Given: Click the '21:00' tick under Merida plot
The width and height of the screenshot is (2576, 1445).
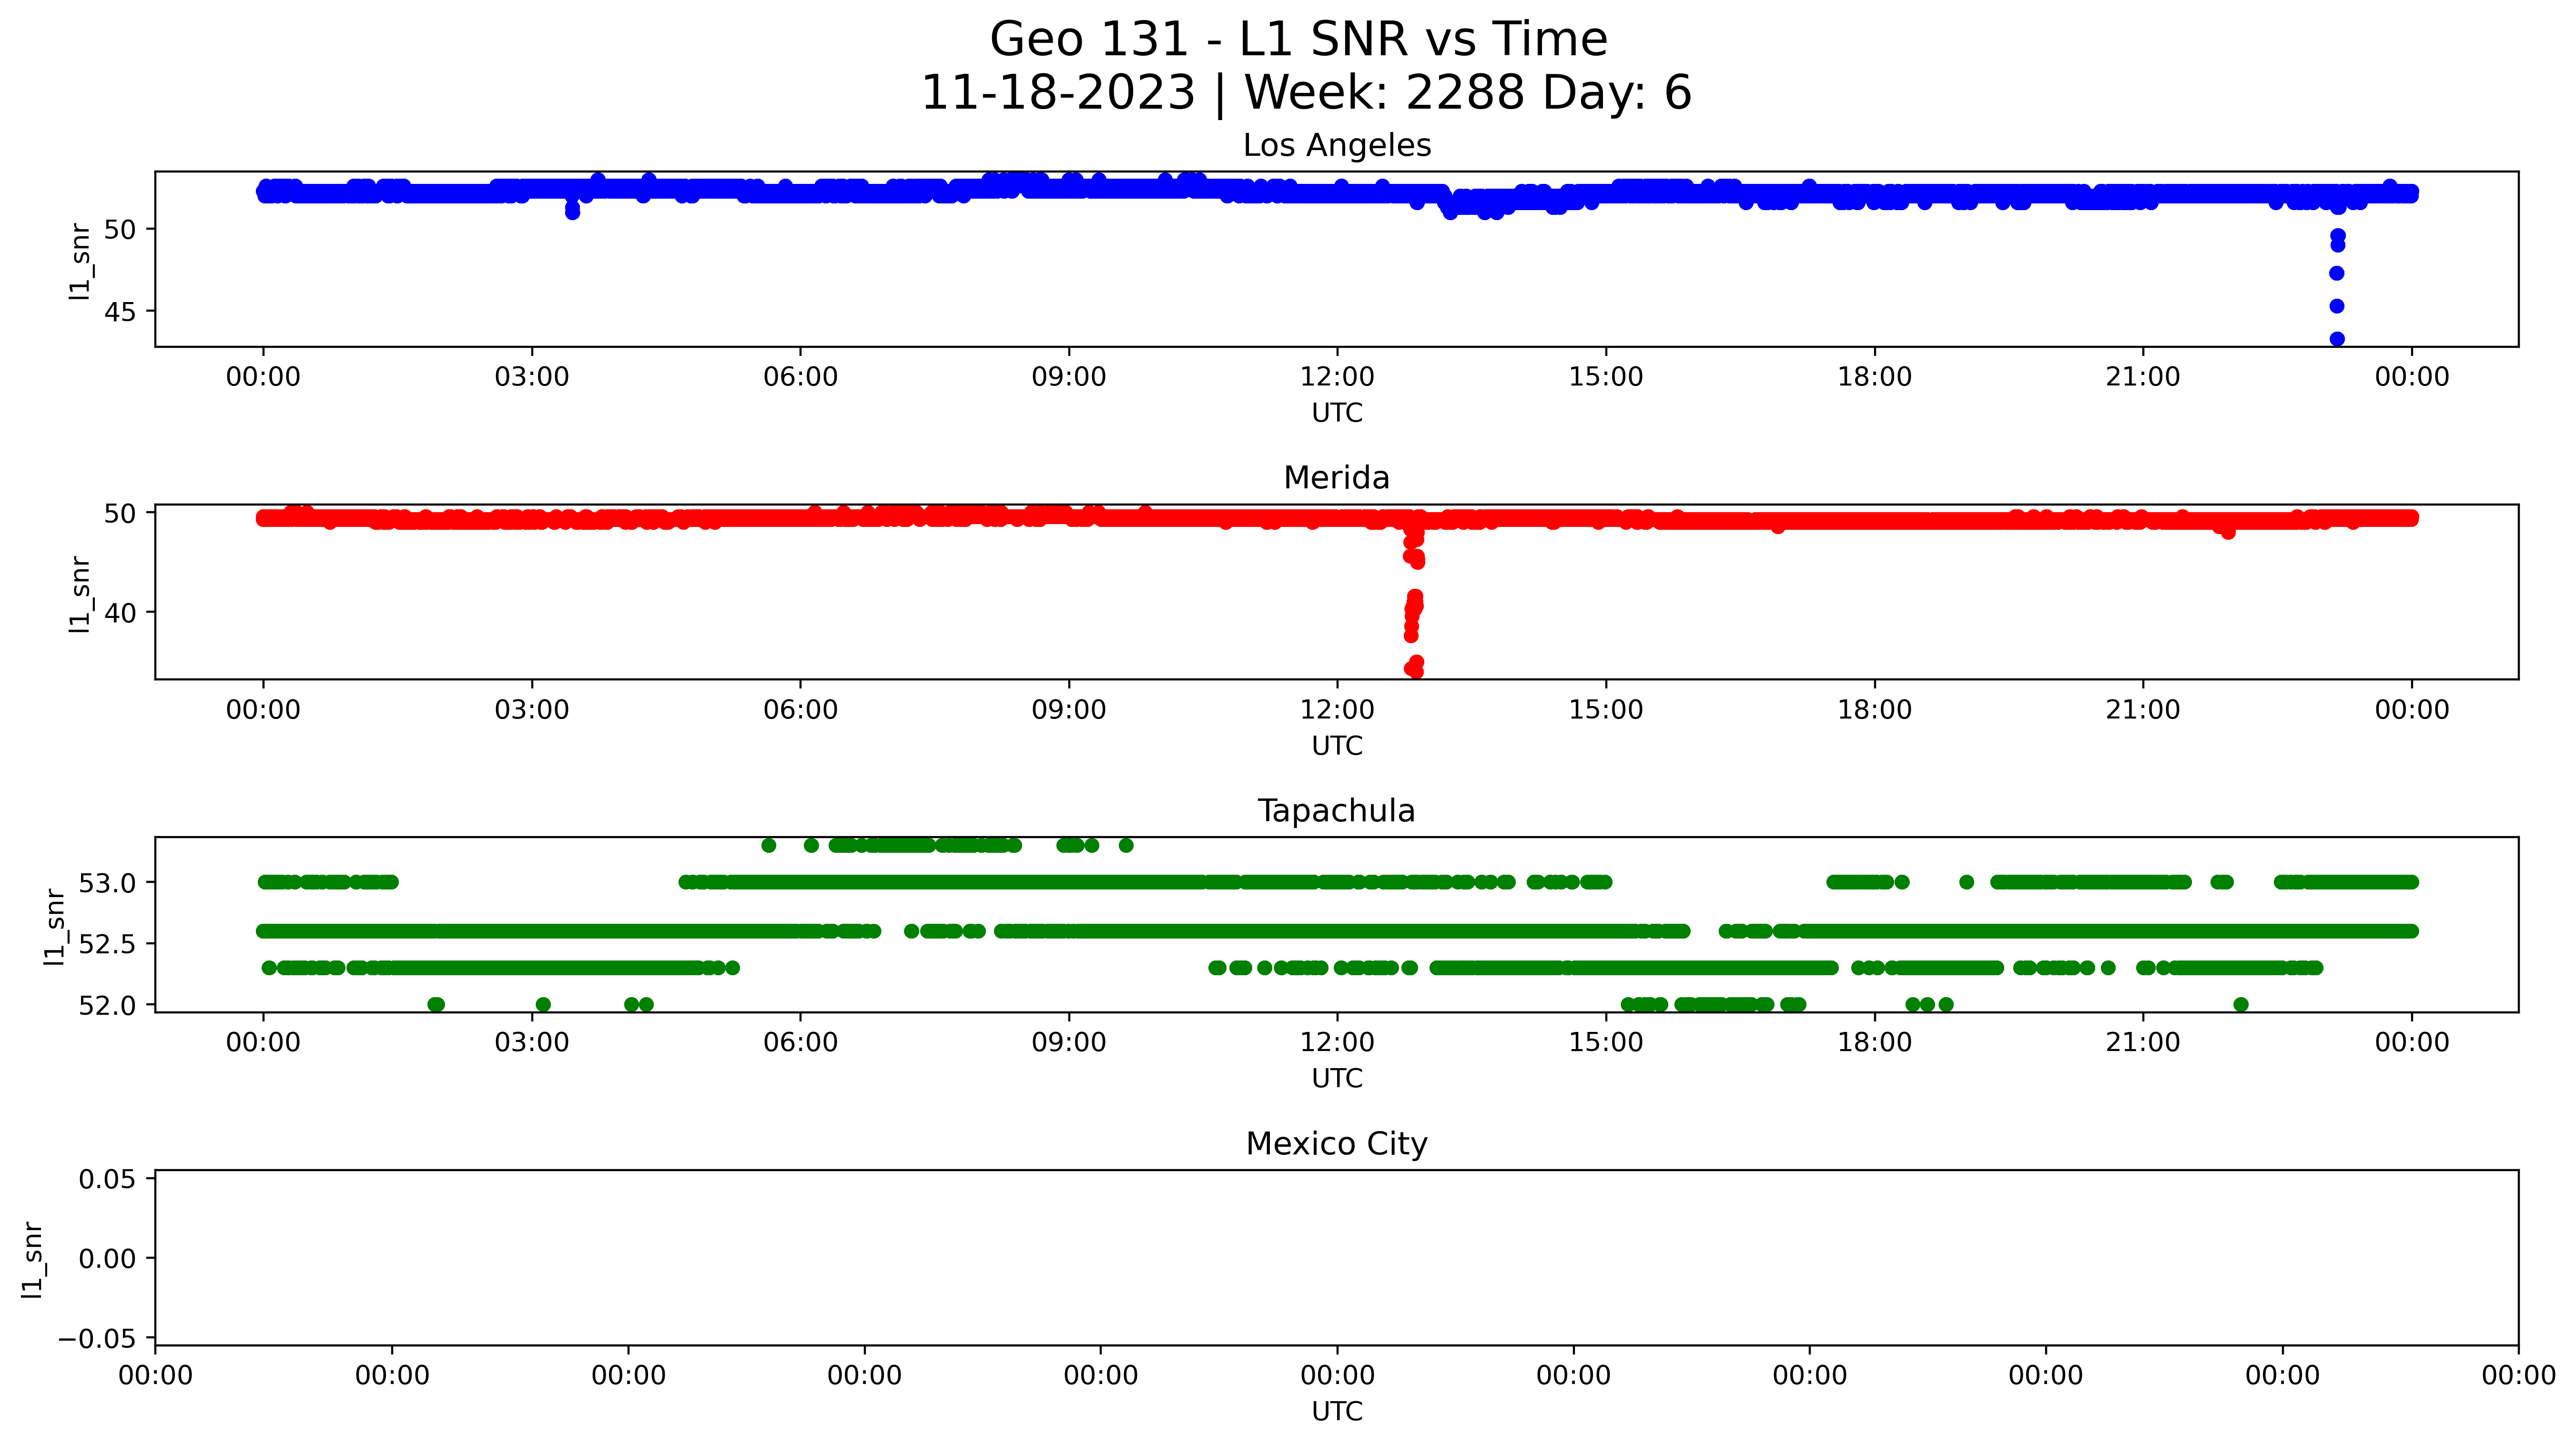Looking at the screenshot, I should [x=2143, y=711].
